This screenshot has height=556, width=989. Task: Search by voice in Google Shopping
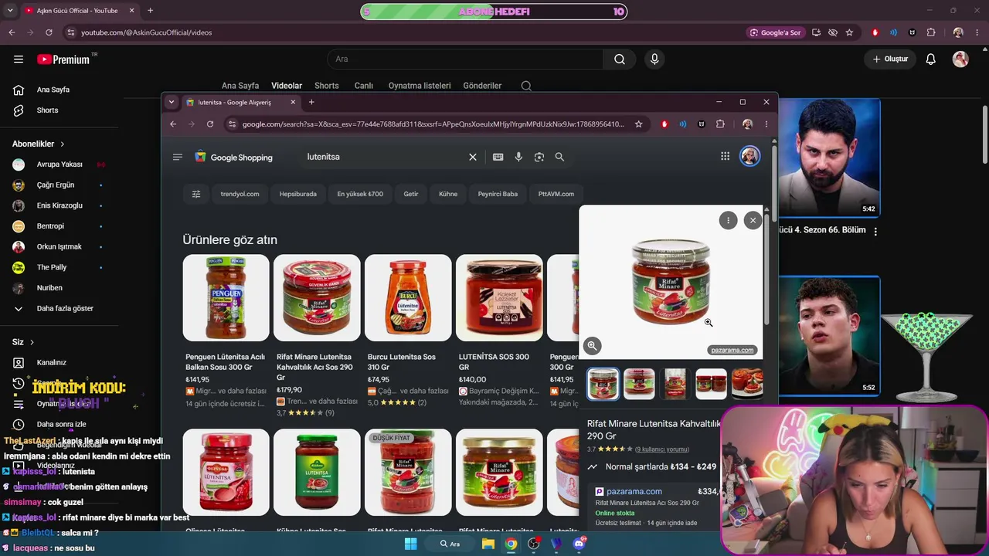[518, 157]
